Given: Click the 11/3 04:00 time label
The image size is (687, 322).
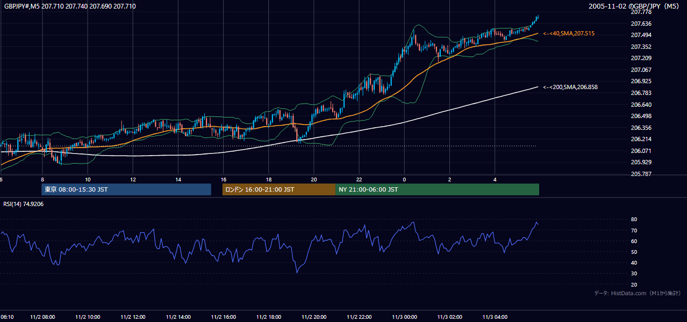Looking at the screenshot, I should click(495, 317).
